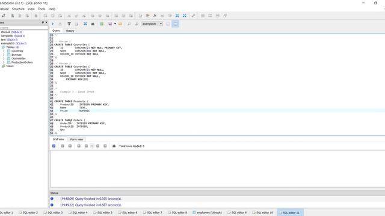Select SQL editor 11 window tab
This screenshot has height=216, width=385.
point(290,212)
